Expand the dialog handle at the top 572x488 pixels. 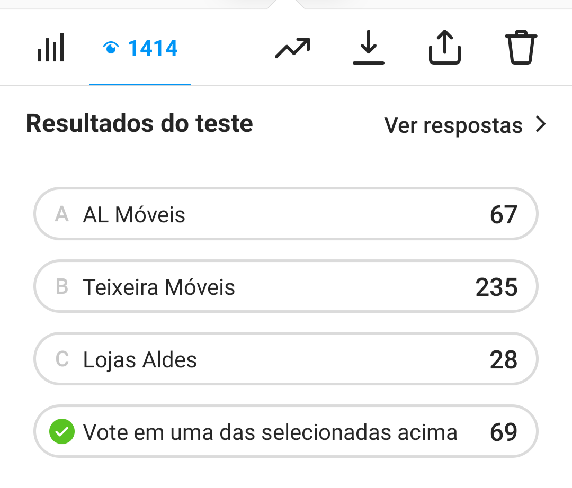(286, 4)
